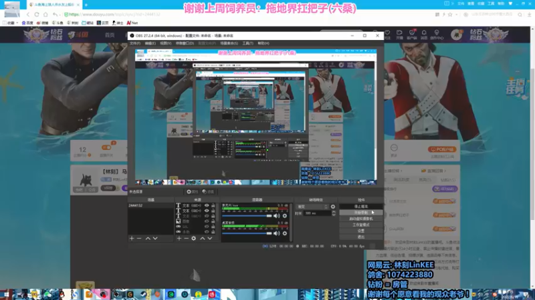
Task: Open 滤镜 filters in source toolbar
Action: point(208,192)
